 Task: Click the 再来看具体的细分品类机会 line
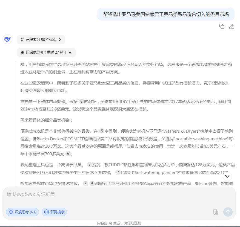pos(46,120)
